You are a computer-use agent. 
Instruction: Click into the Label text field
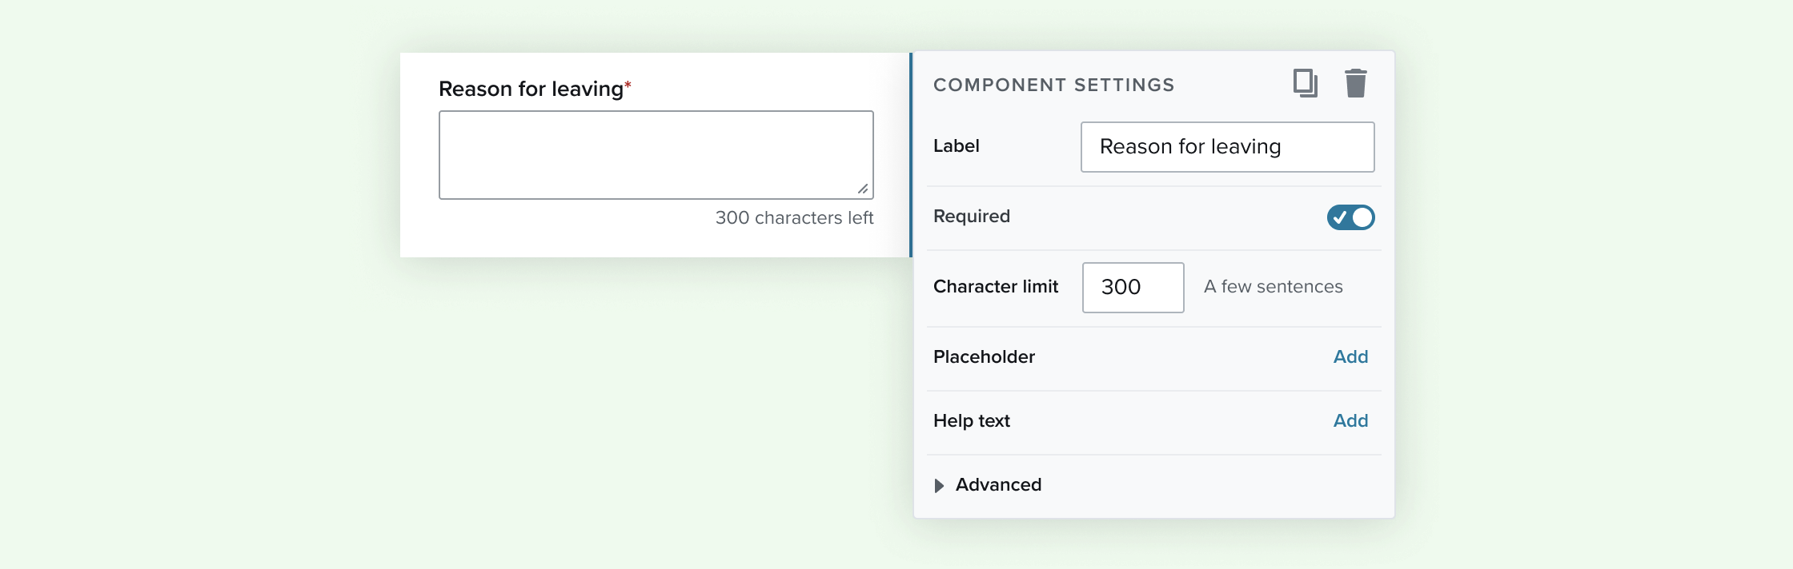click(1228, 147)
